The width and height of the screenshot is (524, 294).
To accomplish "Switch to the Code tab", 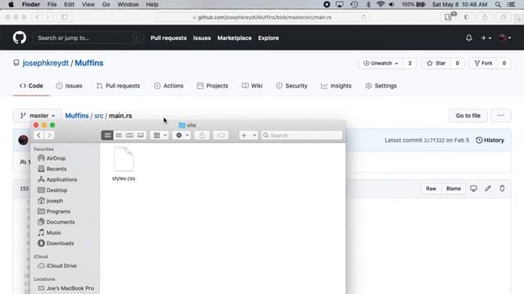I will pyautogui.click(x=31, y=86).
